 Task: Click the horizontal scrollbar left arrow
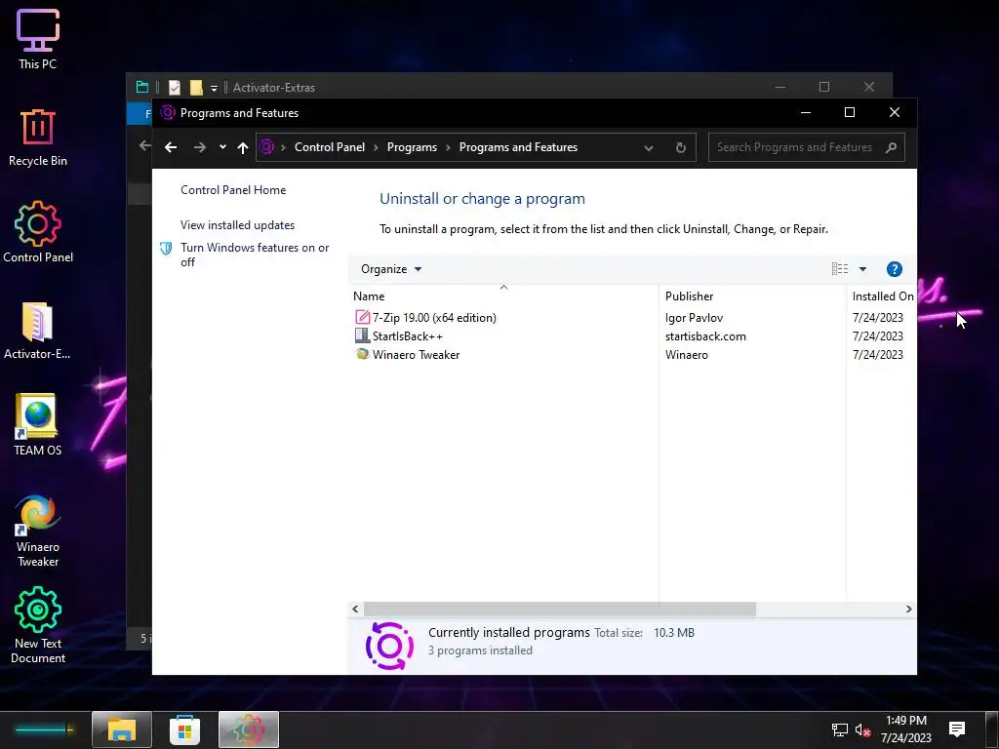click(355, 609)
